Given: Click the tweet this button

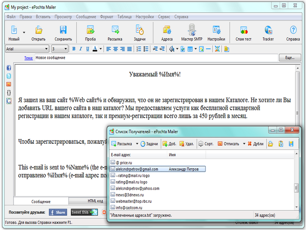Looking at the screenshot, I should [x=84, y=212].
